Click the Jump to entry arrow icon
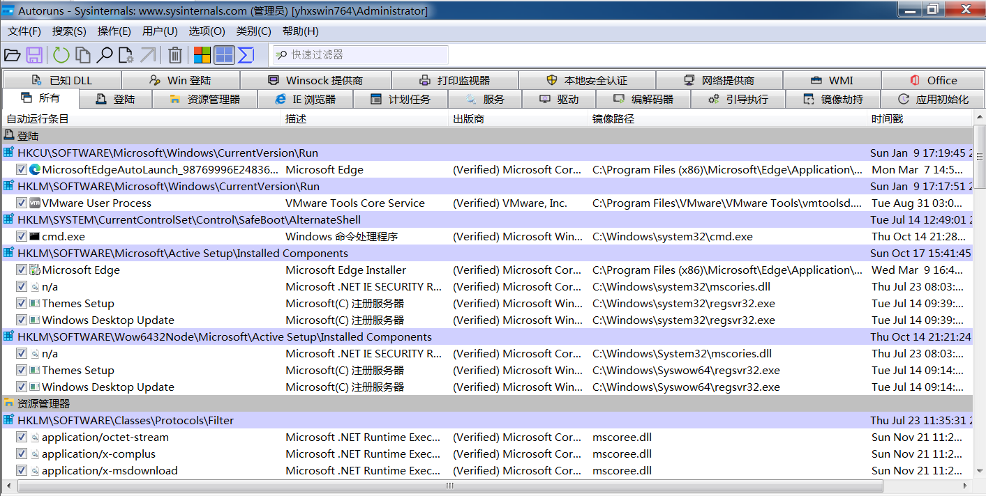 148,55
